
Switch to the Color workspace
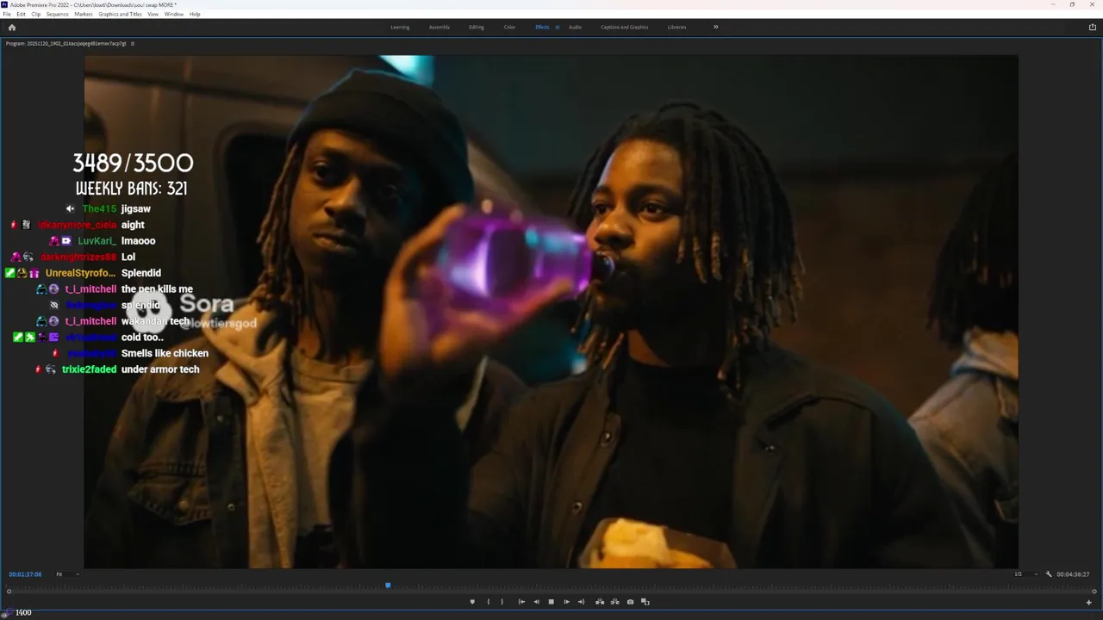pos(509,27)
